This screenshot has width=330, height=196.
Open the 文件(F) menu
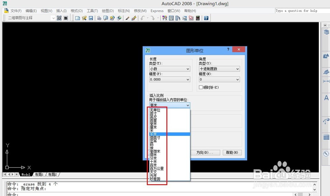16,11
